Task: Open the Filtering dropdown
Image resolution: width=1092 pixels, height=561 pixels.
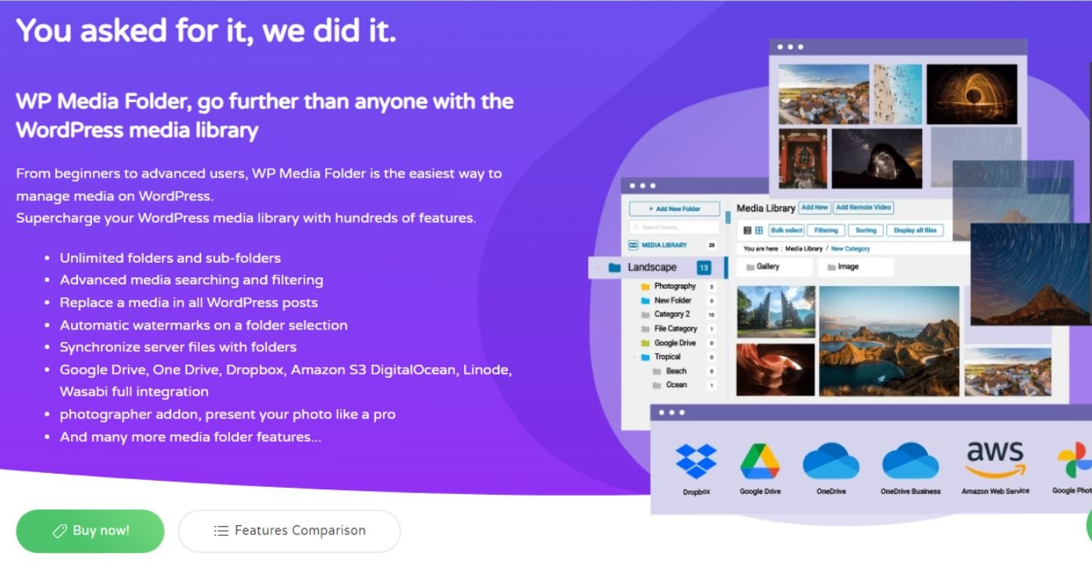Action: 826,231
